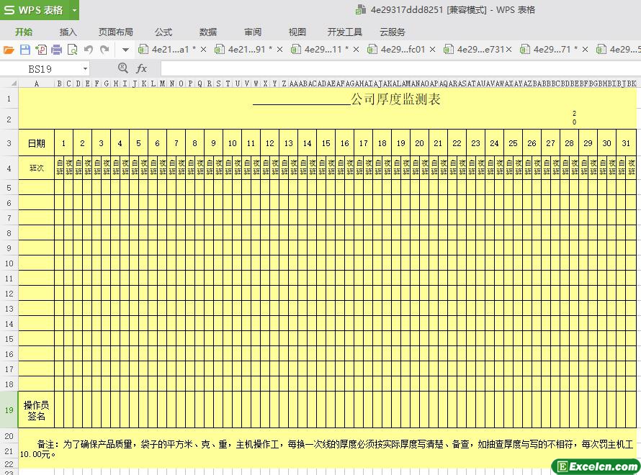
Task: Open Print Preview from quick toolbar
Action: pos(72,50)
